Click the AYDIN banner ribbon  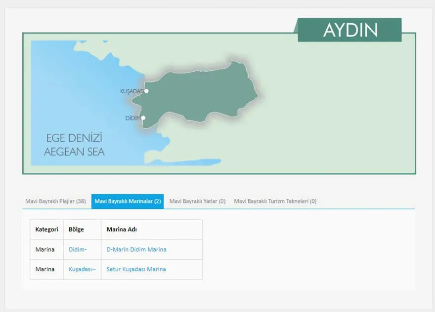[x=350, y=30]
